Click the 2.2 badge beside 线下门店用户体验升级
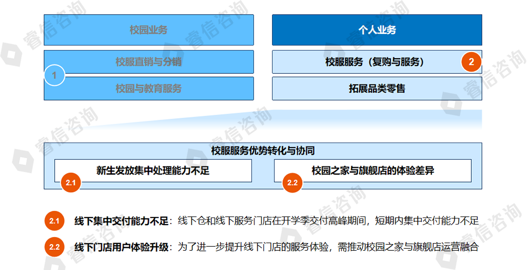Viewport: 527px width, 270px height. [54, 247]
